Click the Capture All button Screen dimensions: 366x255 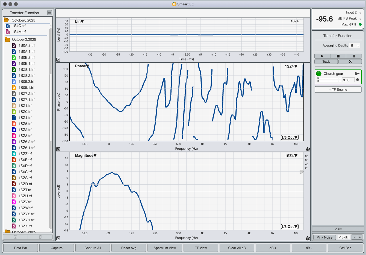(93, 248)
